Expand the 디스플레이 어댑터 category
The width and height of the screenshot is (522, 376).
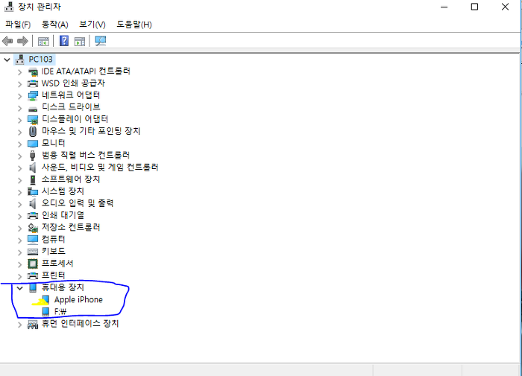click(19, 120)
